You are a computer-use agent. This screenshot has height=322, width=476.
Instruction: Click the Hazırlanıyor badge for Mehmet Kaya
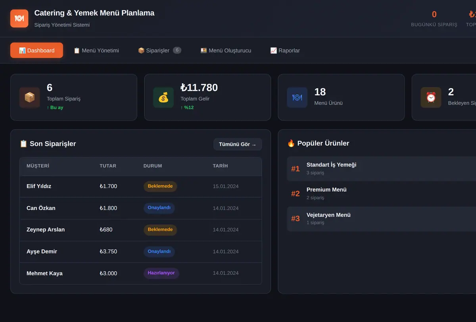(161, 273)
